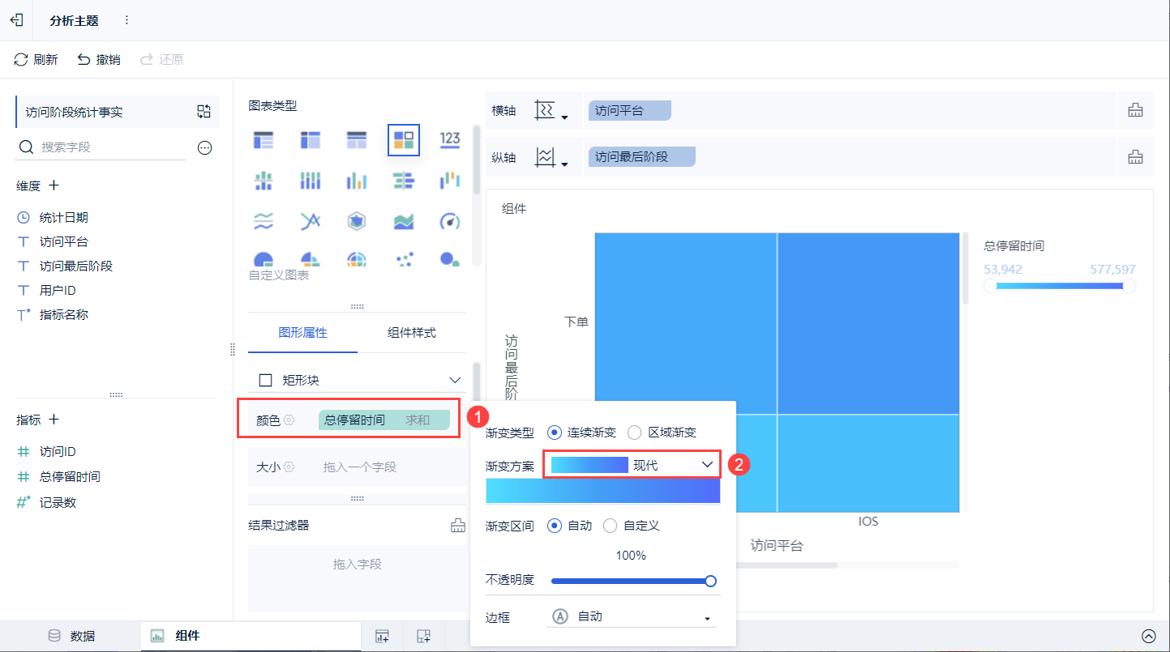This screenshot has height=652, width=1170.
Task: Click the 不透明度 opacity slider handle
Action: pos(711,581)
